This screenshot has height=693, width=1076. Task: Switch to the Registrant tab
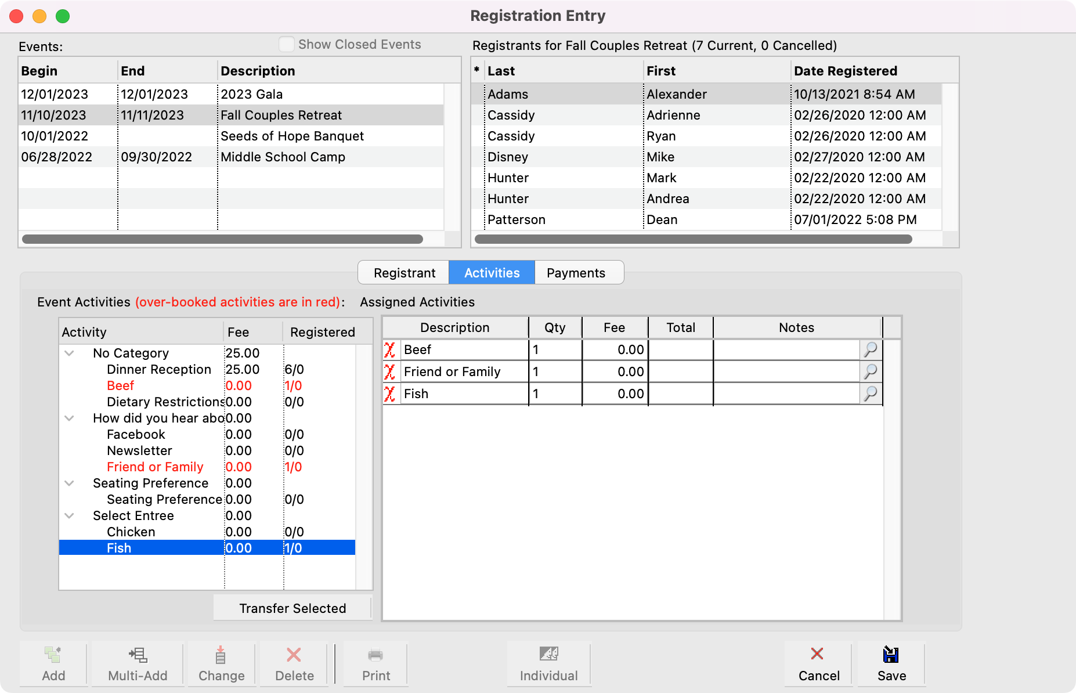404,273
